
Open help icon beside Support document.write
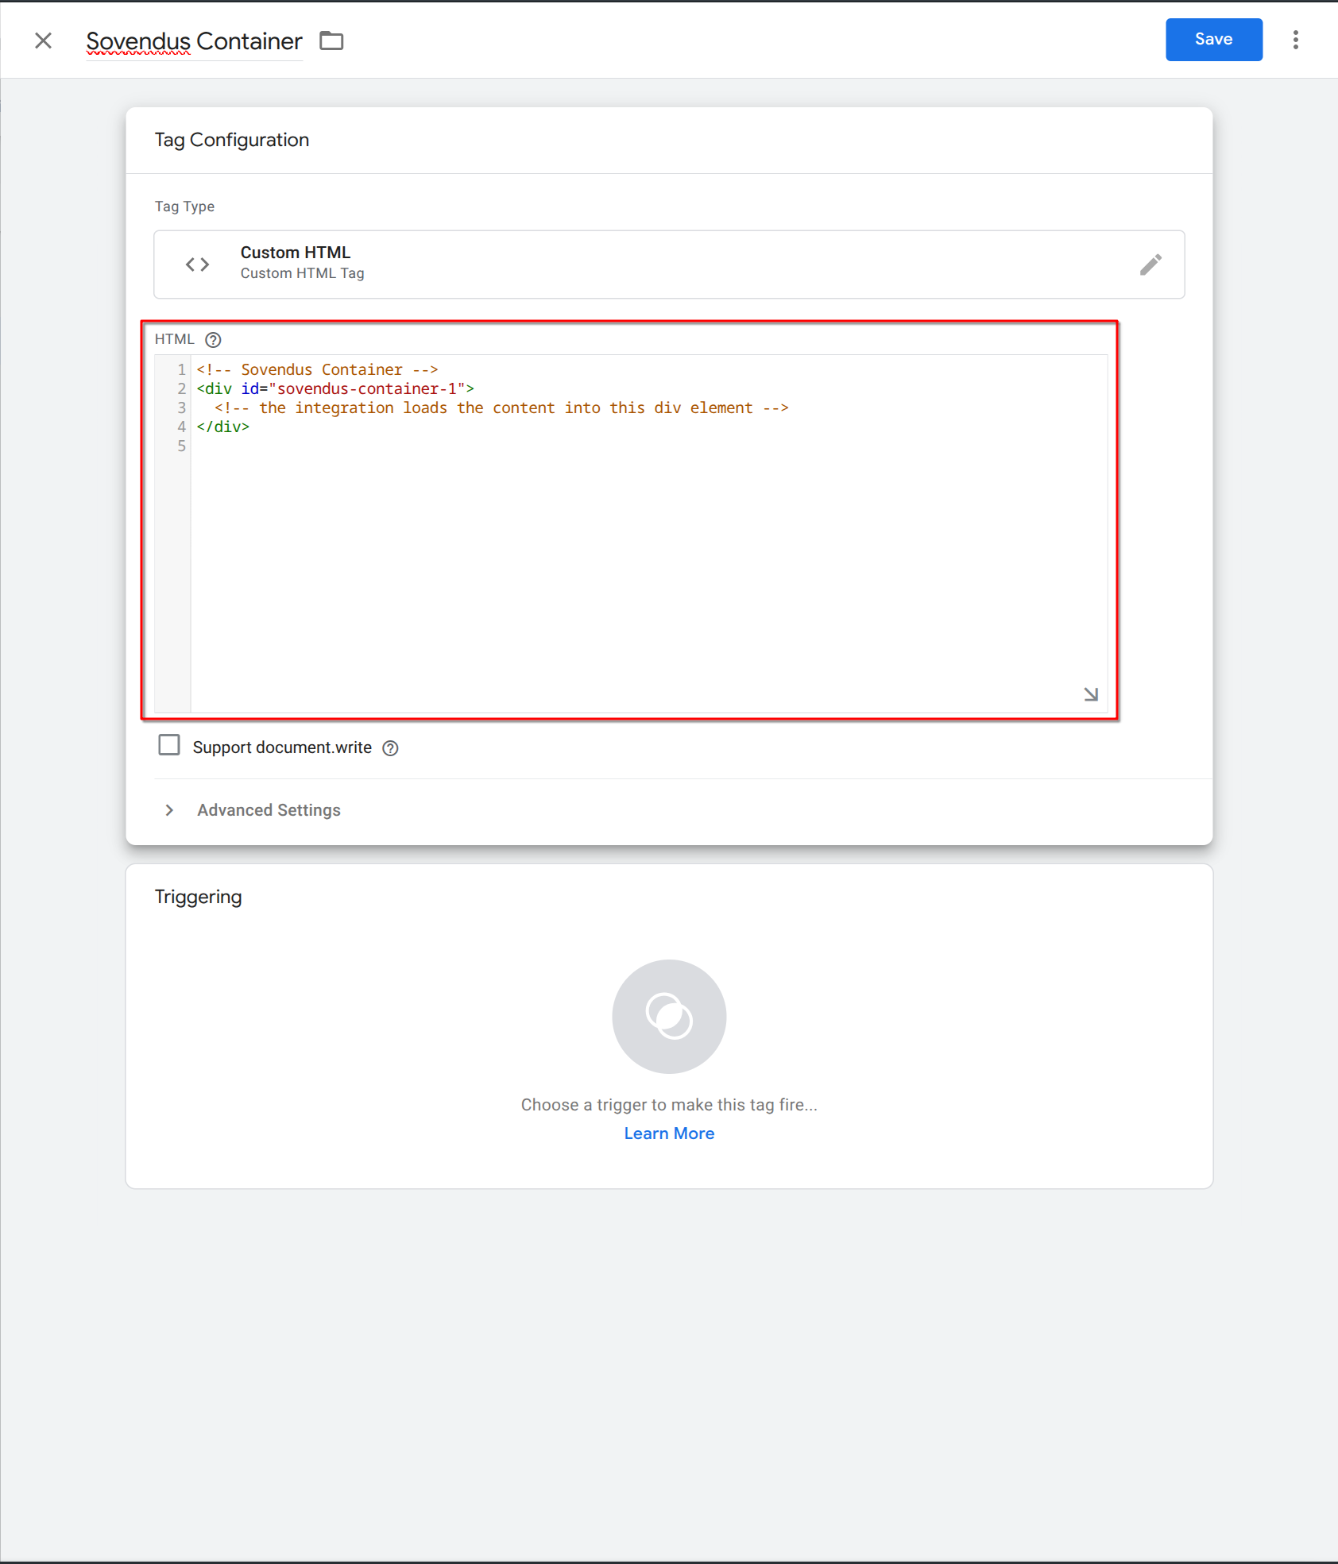click(x=390, y=748)
